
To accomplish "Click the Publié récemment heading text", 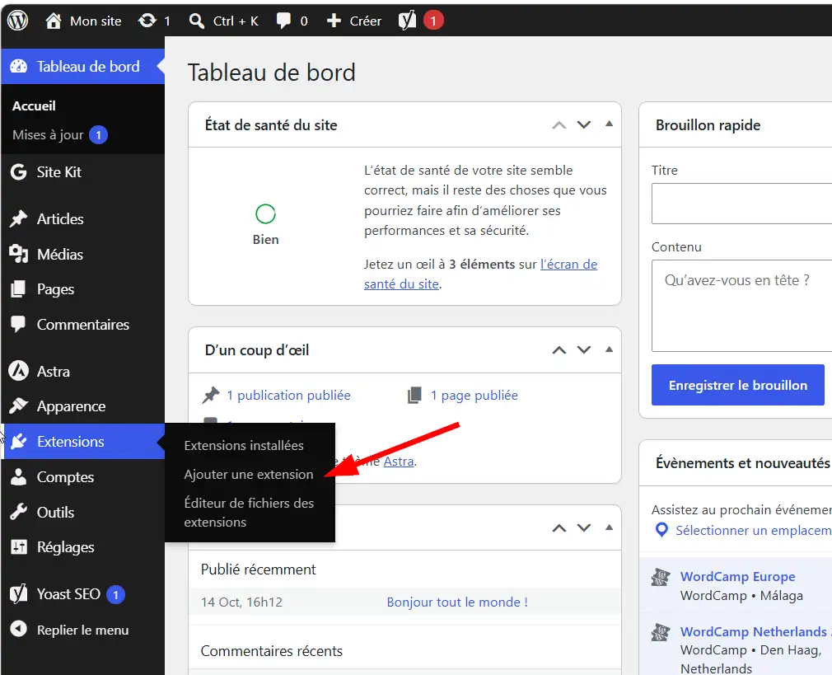I will point(258,570).
